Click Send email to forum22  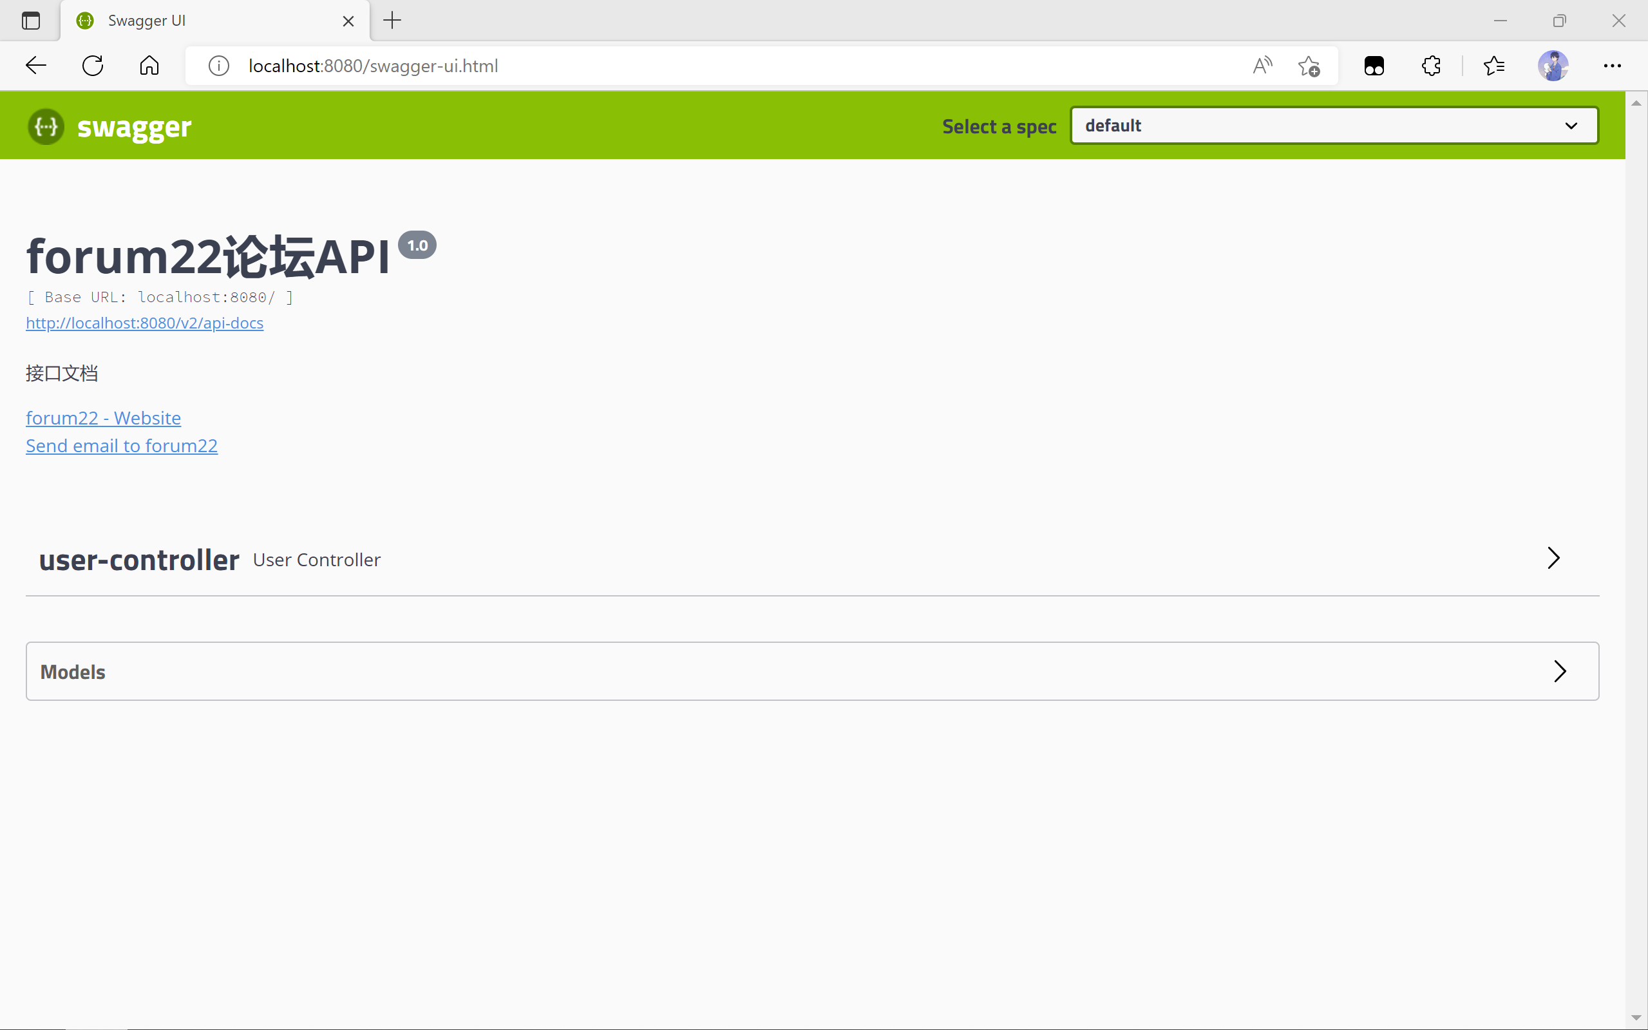(122, 446)
